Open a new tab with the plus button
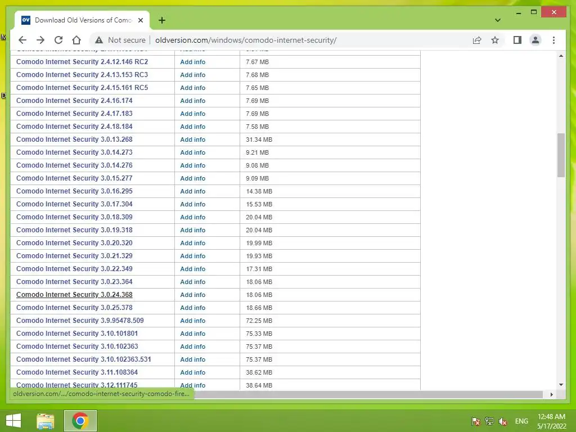The height and width of the screenshot is (432, 576). (x=162, y=20)
